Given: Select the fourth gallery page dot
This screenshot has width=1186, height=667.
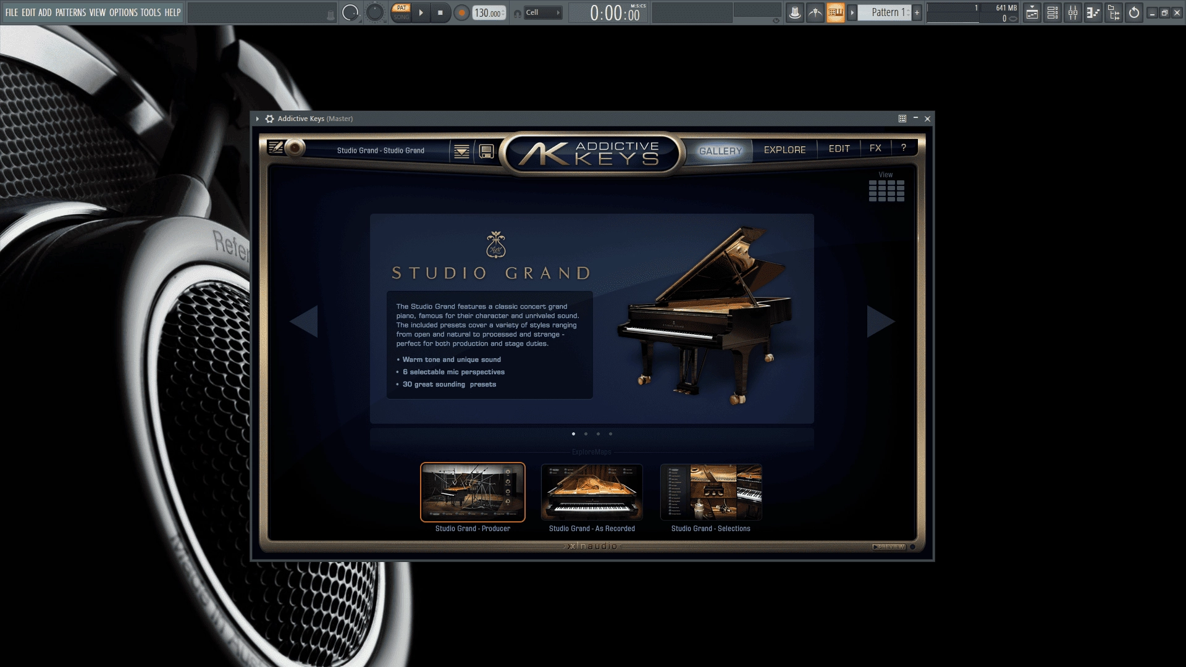Looking at the screenshot, I should 610,434.
